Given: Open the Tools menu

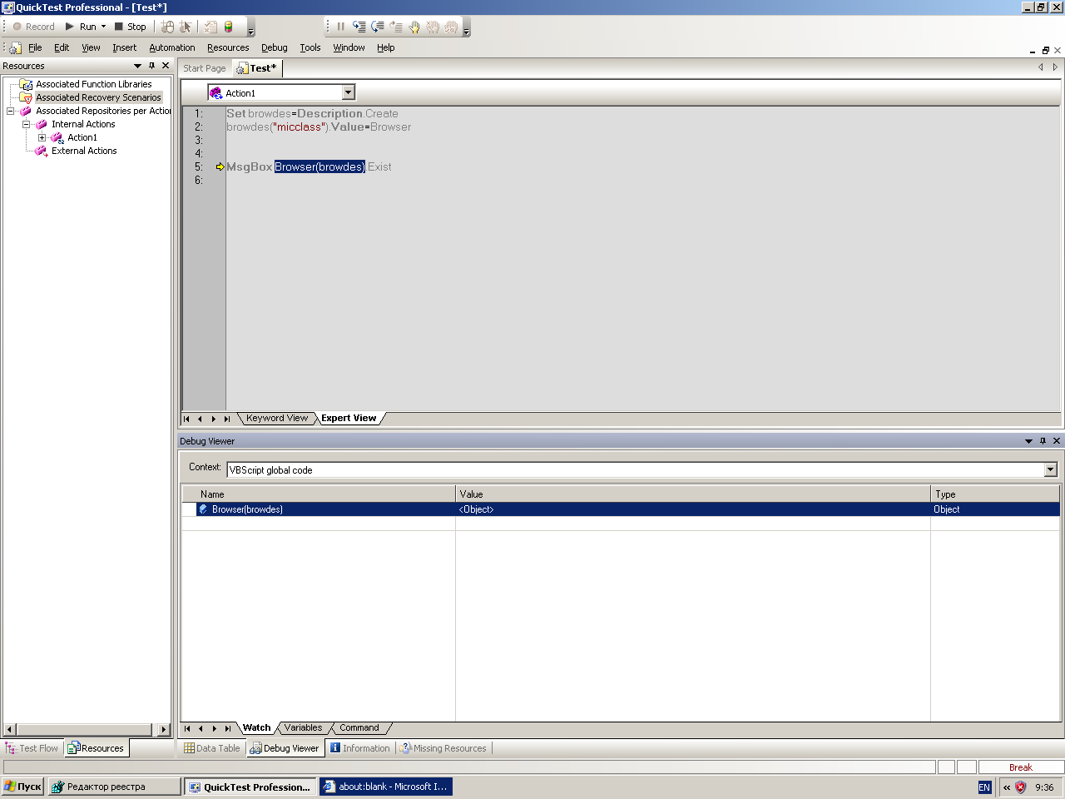Looking at the screenshot, I should click(310, 47).
